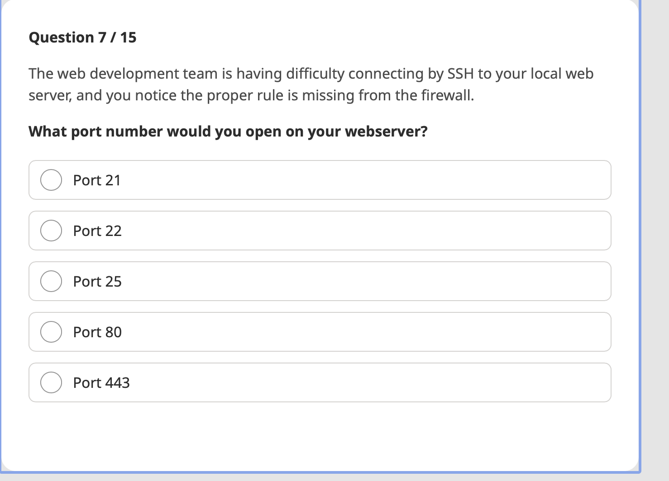Select the Port 21 radio button
The image size is (669, 481).
pyautogui.click(x=51, y=180)
